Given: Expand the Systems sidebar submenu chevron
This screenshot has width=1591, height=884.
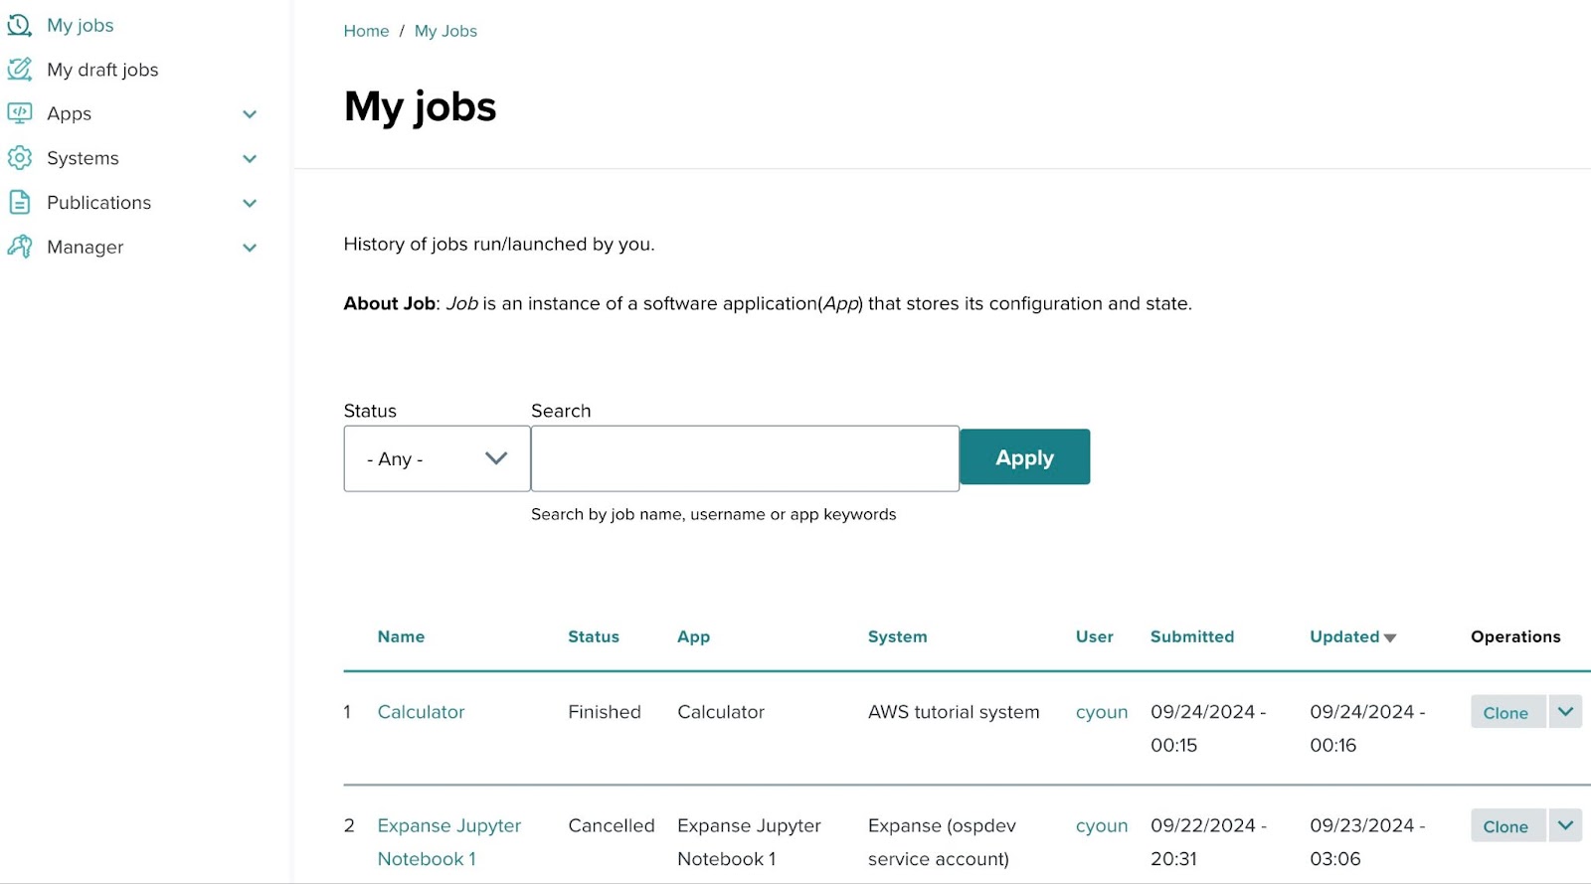Looking at the screenshot, I should pos(250,159).
